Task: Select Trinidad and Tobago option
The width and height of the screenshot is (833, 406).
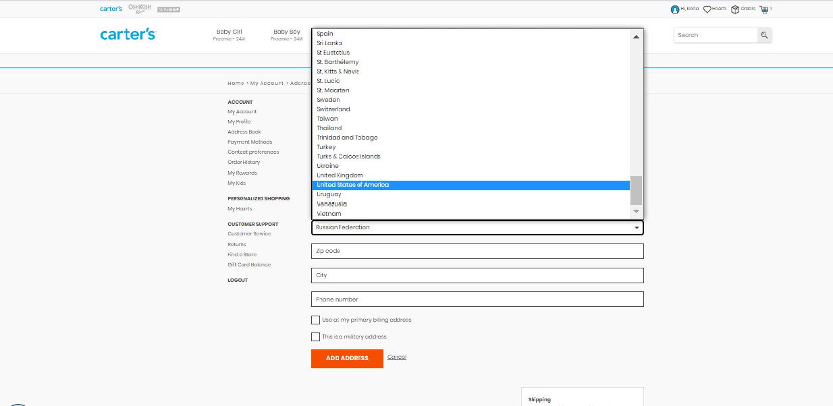Action: (471, 138)
